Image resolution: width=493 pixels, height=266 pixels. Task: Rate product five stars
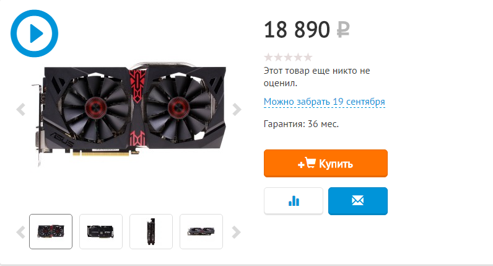(308, 57)
